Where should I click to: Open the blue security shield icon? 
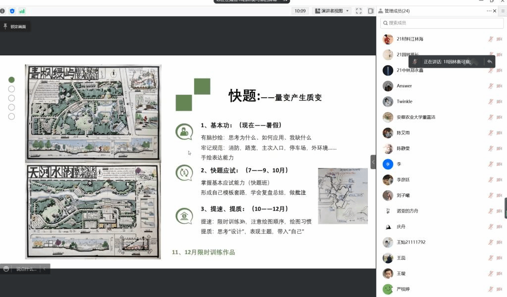tap(12, 11)
